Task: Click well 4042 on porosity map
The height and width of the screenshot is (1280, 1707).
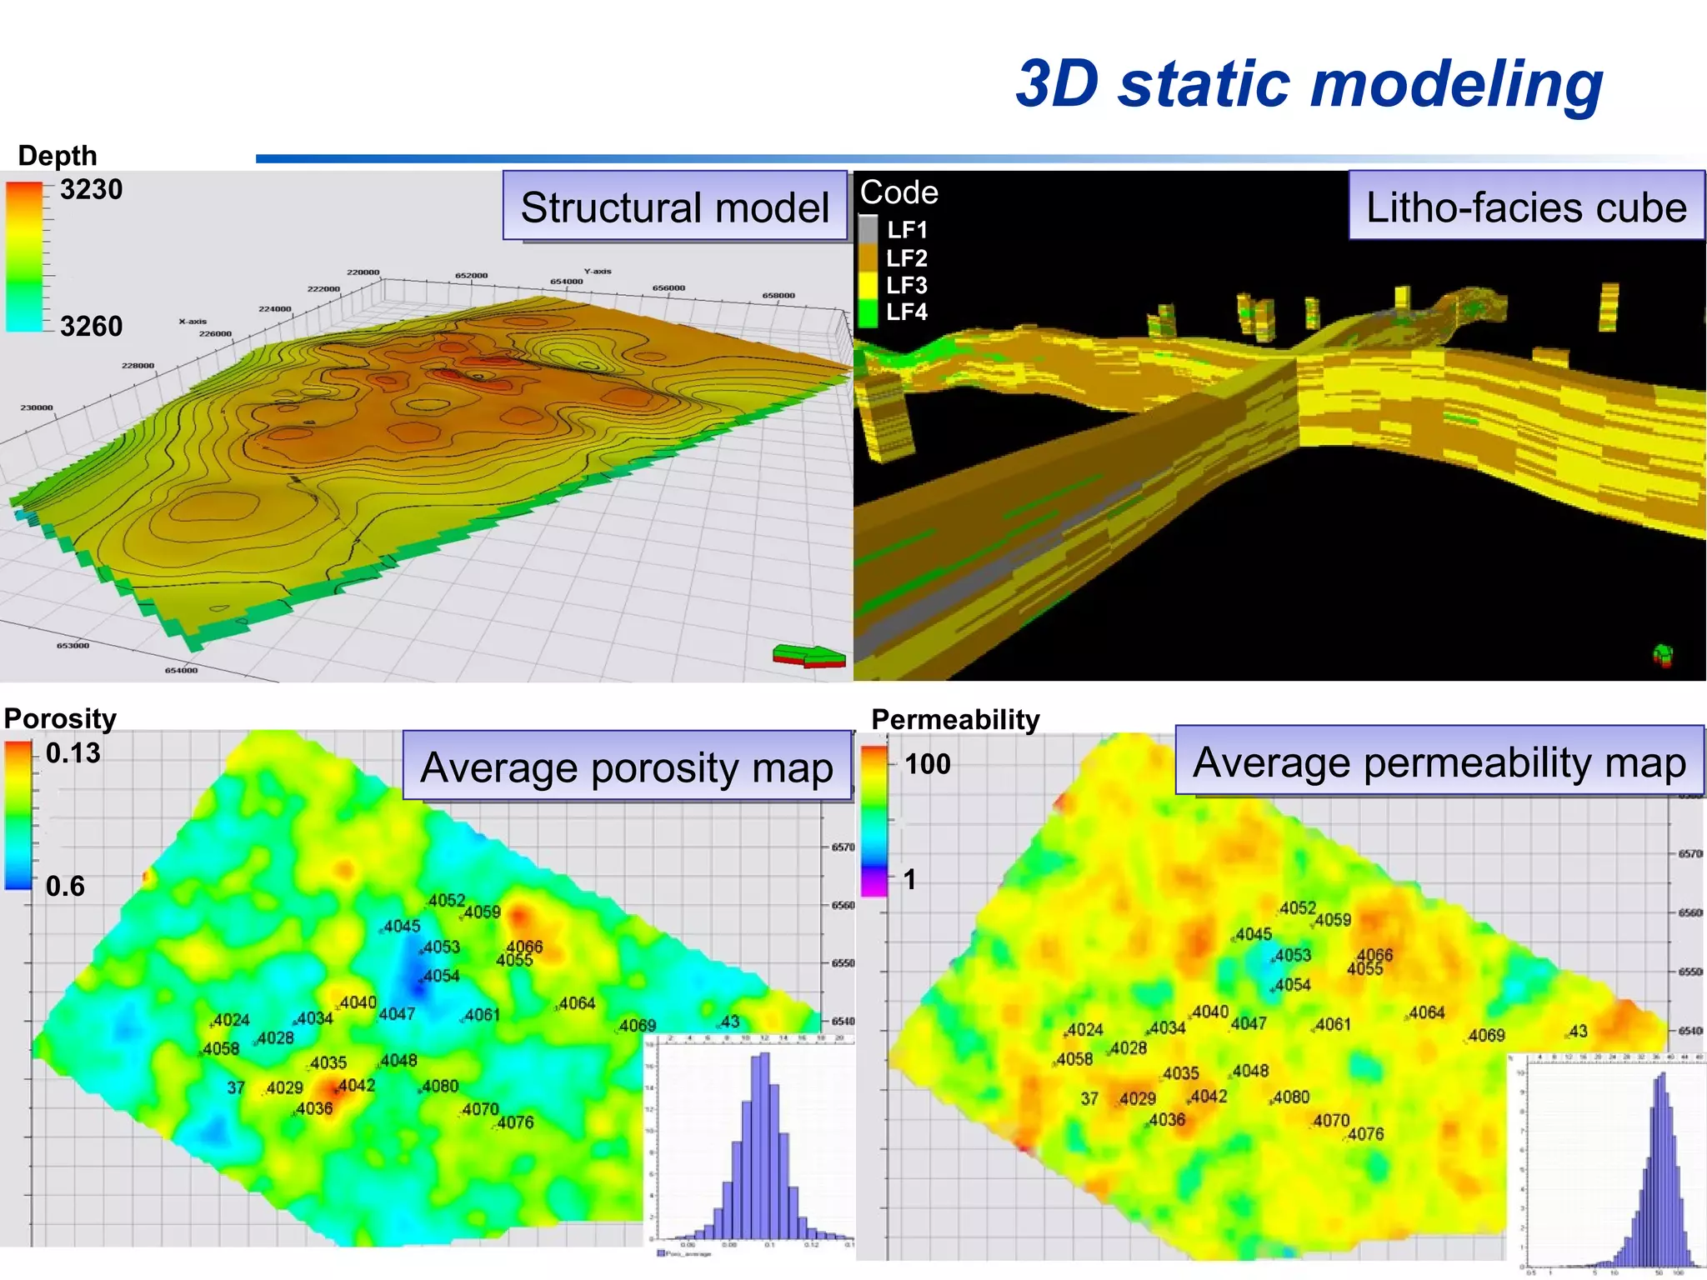Action: (356, 1086)
